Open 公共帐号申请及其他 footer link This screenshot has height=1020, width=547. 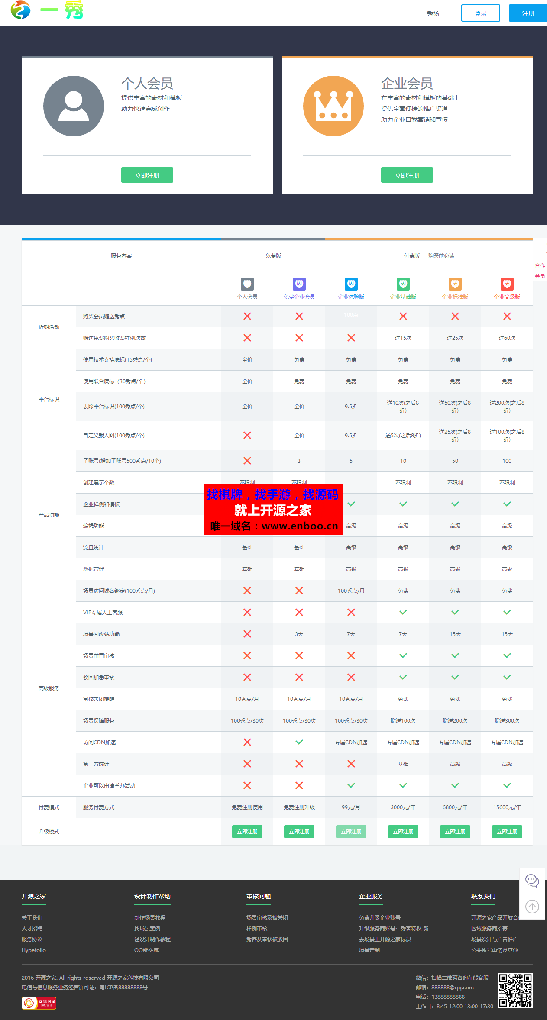pyautogui.click(x=495, y=950)
